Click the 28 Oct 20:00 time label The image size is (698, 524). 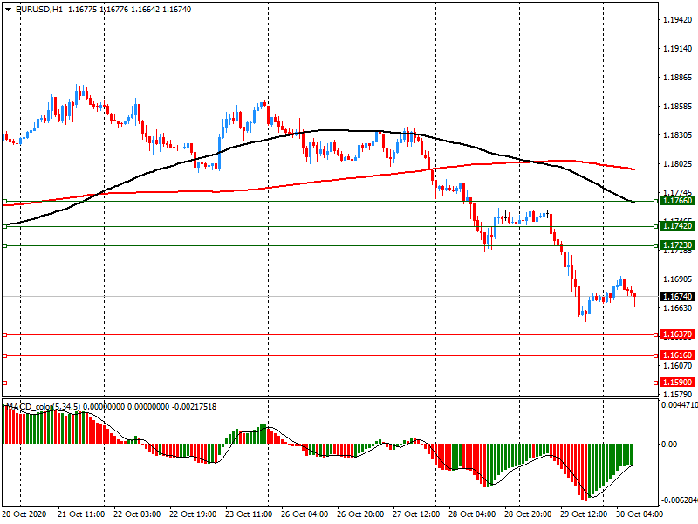click(x=528, y=514)
